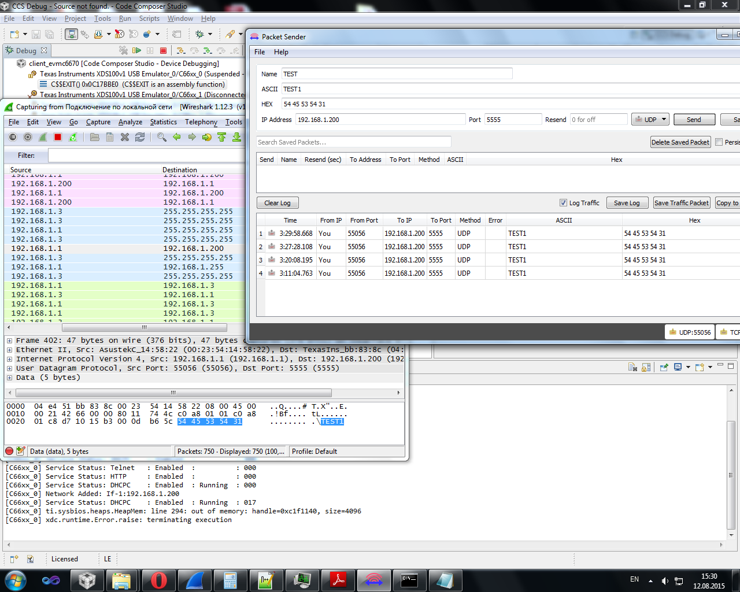Click the Wireshark Filter input field

[147, 156]
